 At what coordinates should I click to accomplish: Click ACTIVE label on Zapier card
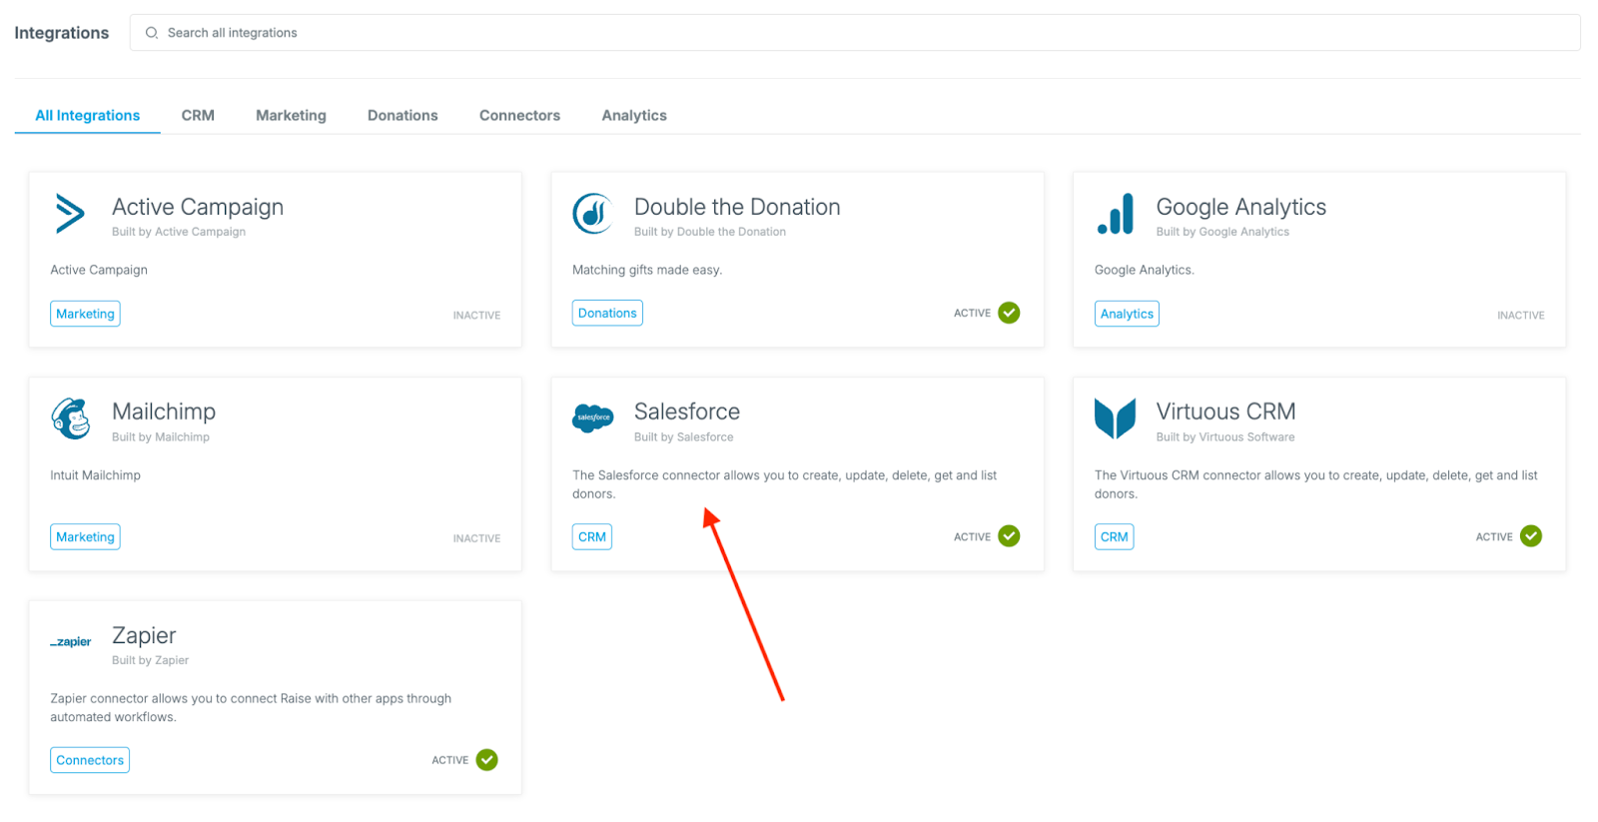point(449,761)
